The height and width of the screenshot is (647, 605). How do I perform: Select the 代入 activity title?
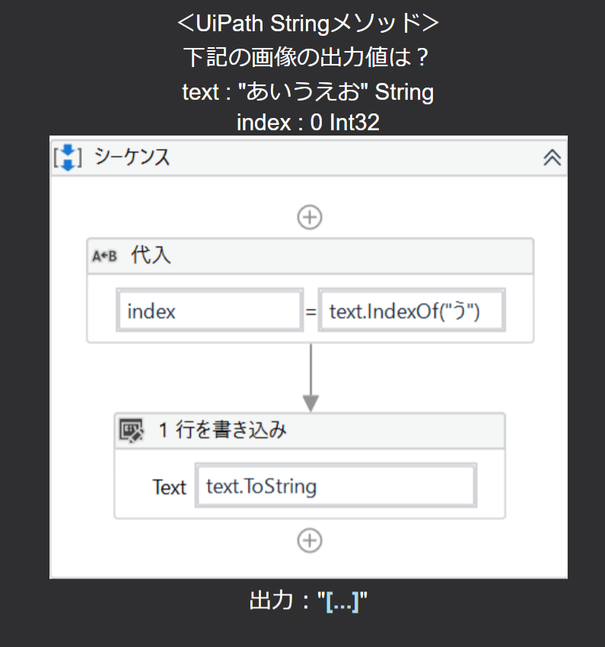pyautogui.click(x=151, y=256)
